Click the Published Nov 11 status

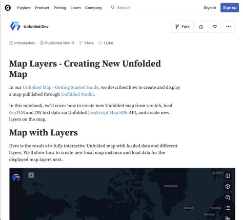click(57, 43)
